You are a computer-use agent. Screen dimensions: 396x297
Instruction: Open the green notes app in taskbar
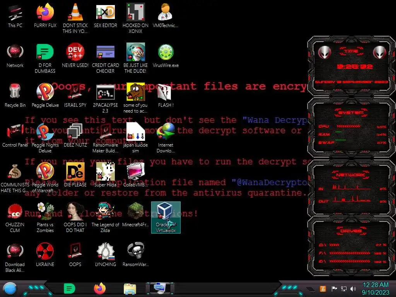coord(69,288)
